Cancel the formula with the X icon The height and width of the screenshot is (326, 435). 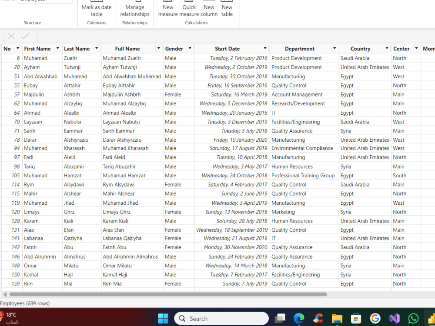coord(11,36)
